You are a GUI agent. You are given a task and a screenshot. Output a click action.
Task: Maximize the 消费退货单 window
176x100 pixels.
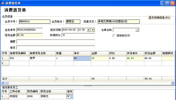[x=168, y=3]
